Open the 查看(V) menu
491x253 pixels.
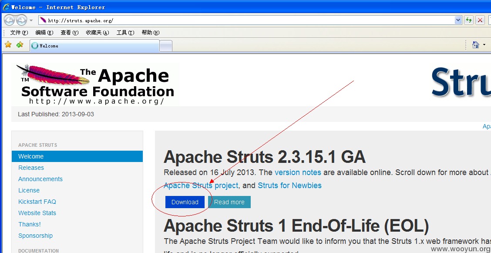[70, 33]
